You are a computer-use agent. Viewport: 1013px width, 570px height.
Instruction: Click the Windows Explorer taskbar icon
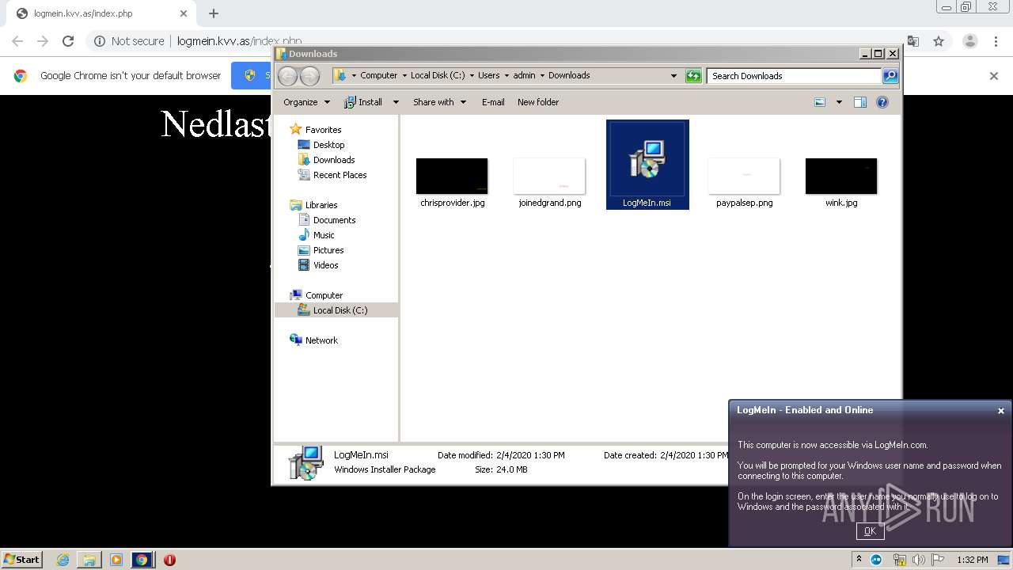(x=89, y=560)
